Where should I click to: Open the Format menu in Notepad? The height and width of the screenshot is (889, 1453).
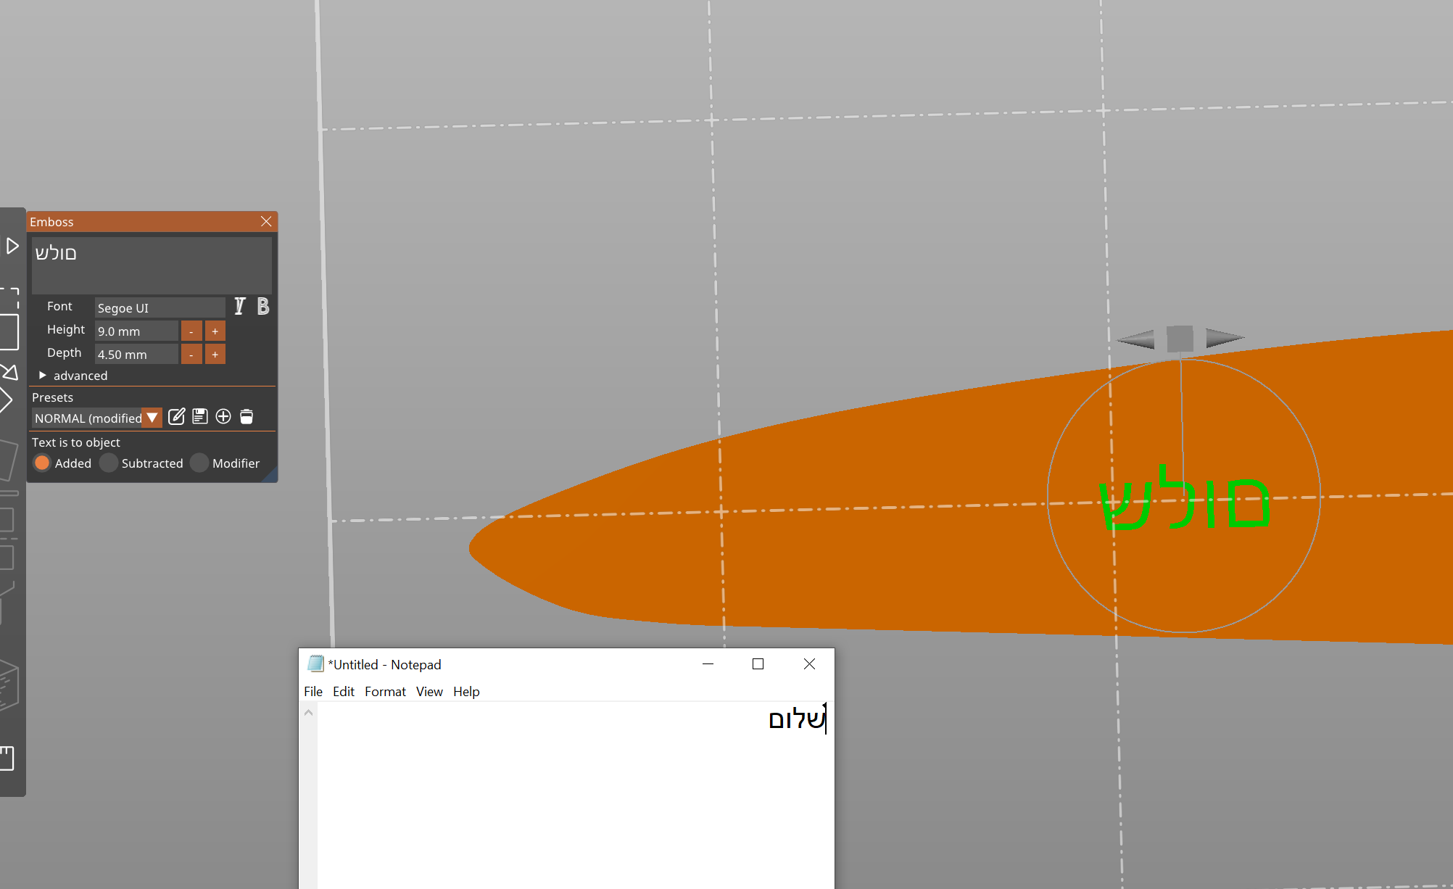point(385,692)
